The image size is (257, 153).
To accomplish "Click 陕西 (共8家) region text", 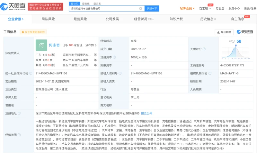I will click(x=45, y=60).
